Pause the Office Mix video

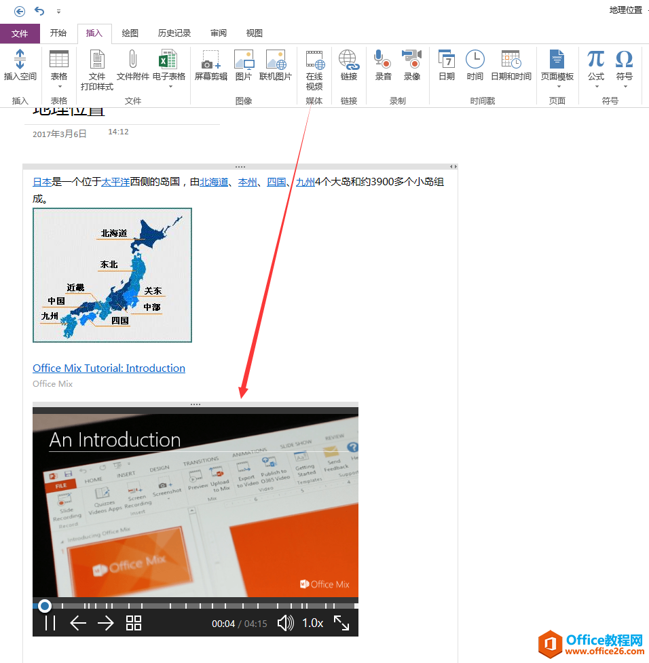click(x=50, y=623)
